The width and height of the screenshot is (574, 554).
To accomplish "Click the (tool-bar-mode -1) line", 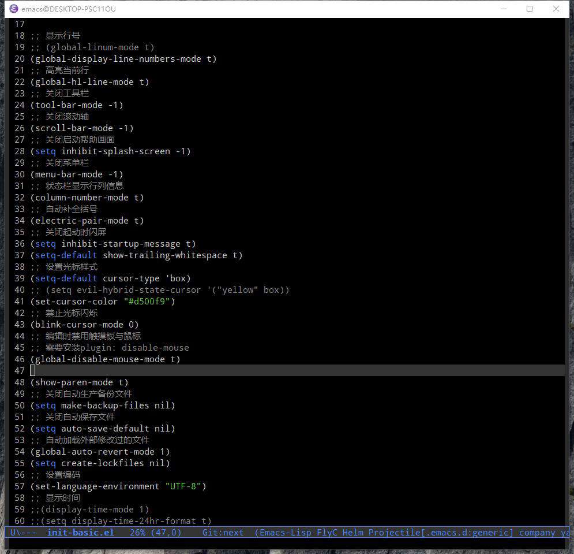I will coord(77,105).
